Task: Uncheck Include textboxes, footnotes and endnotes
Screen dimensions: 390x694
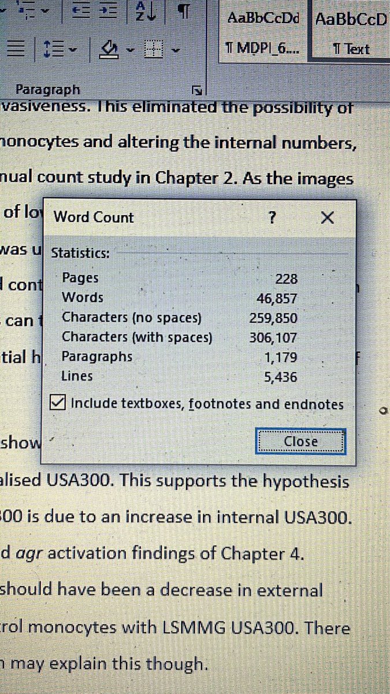Action: (x=59, y=403)
